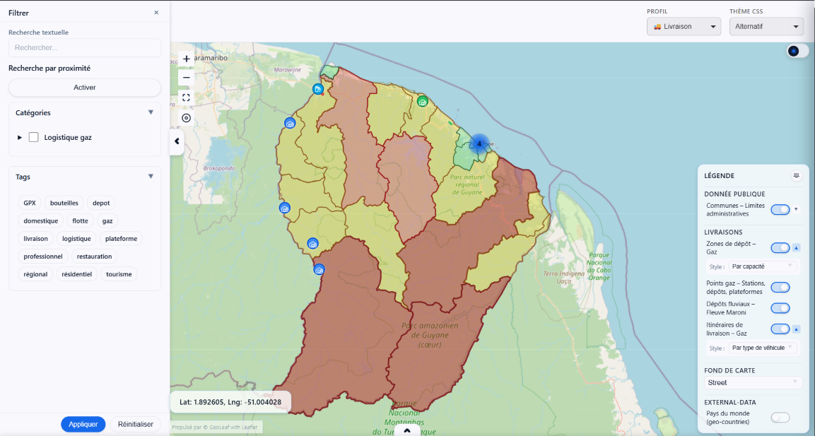Select the "bouteilles" tag
Viewport: 815px width, 436px height.
pyautogui.click(x=64, y=203)
